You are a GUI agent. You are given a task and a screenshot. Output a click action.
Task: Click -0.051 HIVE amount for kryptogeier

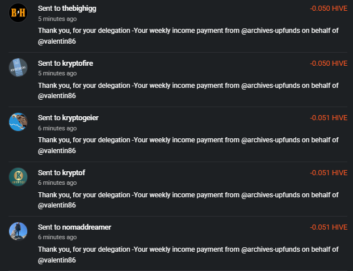click(x=329, y=118)
